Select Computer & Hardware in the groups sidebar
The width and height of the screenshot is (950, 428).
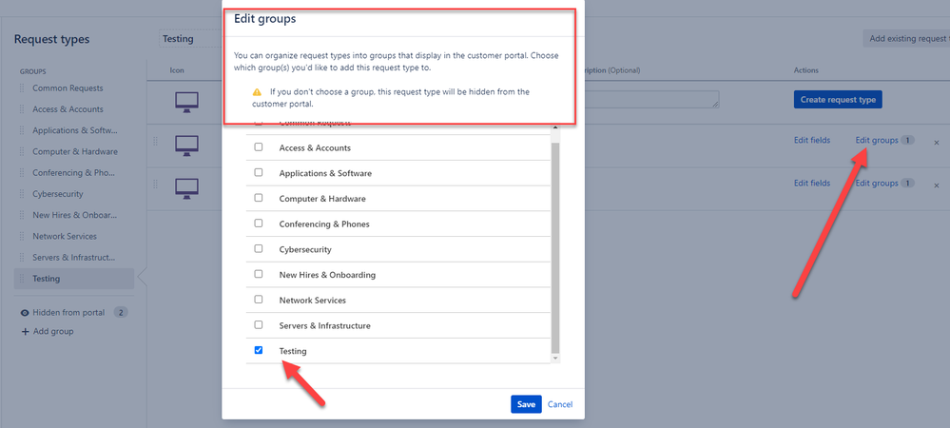(x=75, y=152)
